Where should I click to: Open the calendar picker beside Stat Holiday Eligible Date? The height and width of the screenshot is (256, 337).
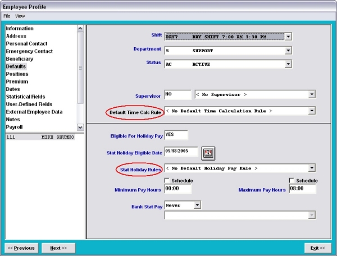pos(208,153)
